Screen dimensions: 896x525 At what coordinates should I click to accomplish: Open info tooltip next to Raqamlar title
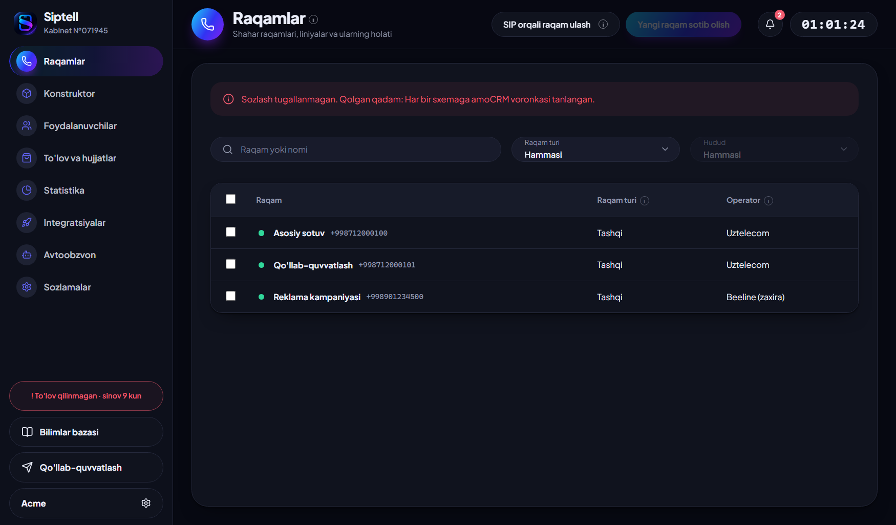coord(313,19)
